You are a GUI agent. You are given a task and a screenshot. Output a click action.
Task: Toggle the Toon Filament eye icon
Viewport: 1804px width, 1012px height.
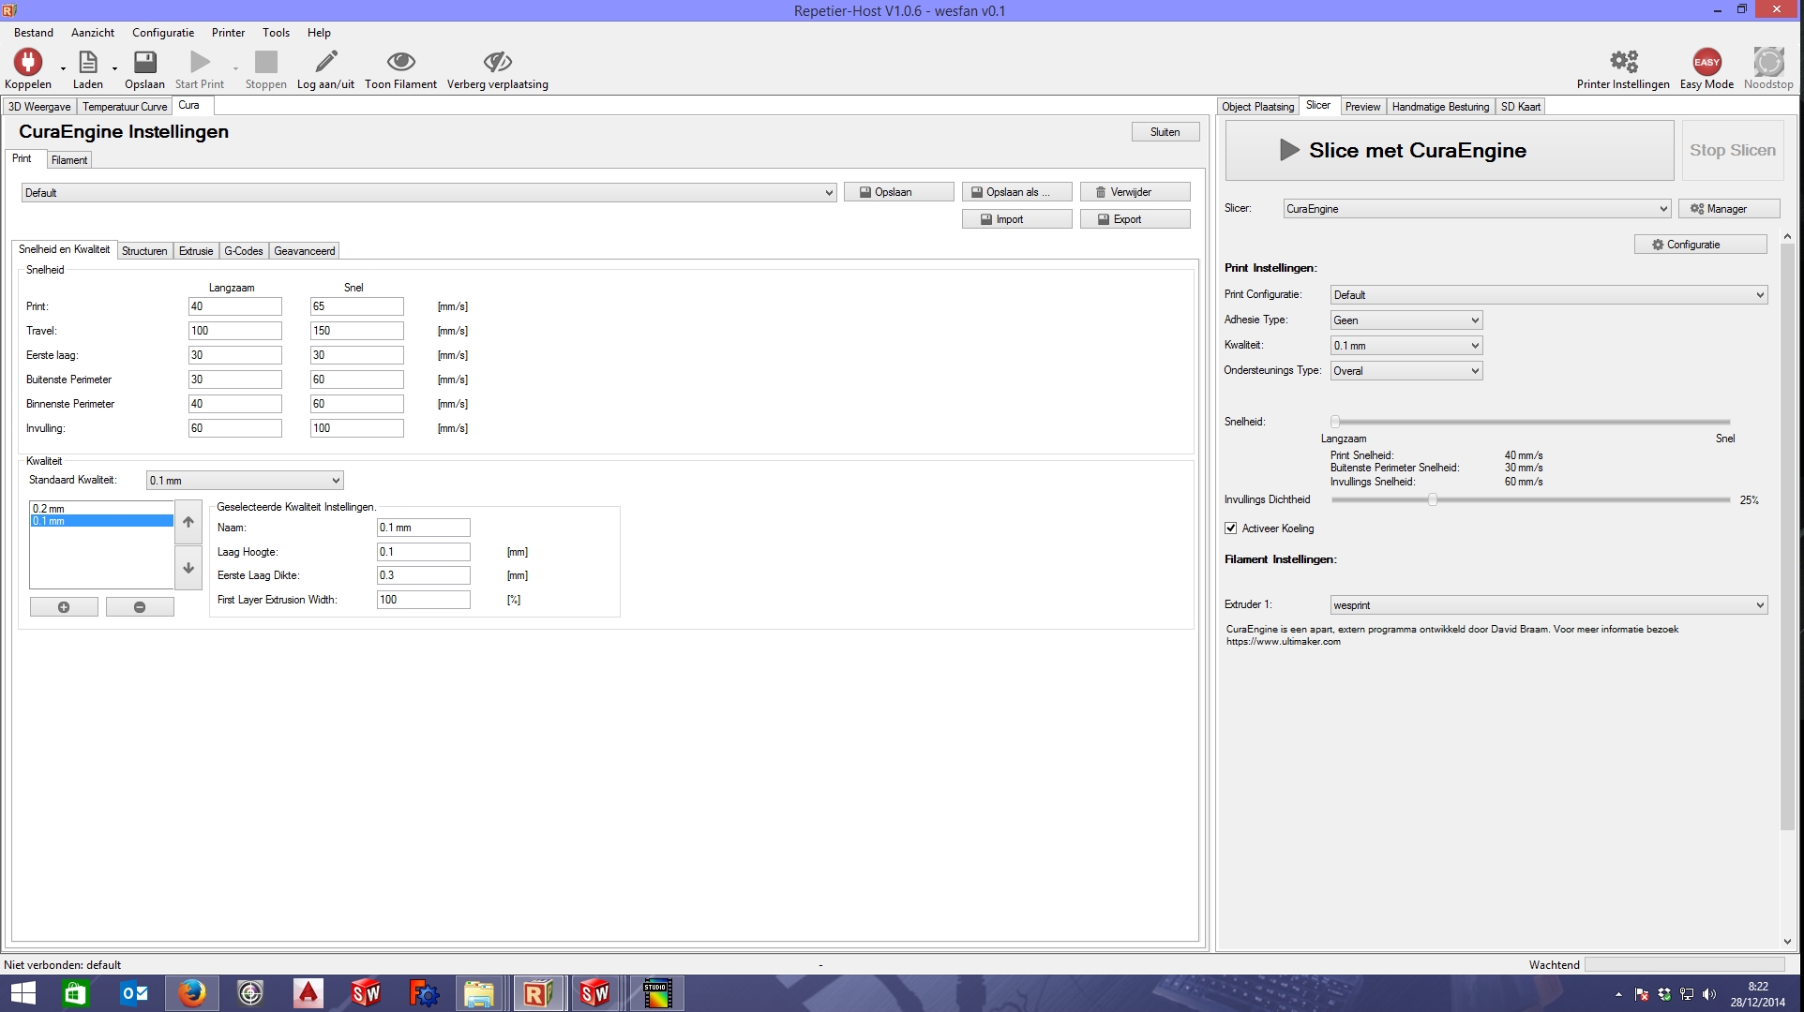click(401, 62)
